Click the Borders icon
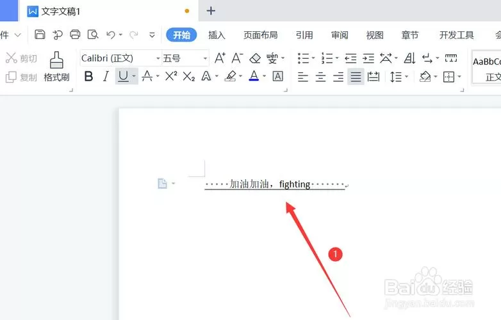 click(x=448, y=77)
